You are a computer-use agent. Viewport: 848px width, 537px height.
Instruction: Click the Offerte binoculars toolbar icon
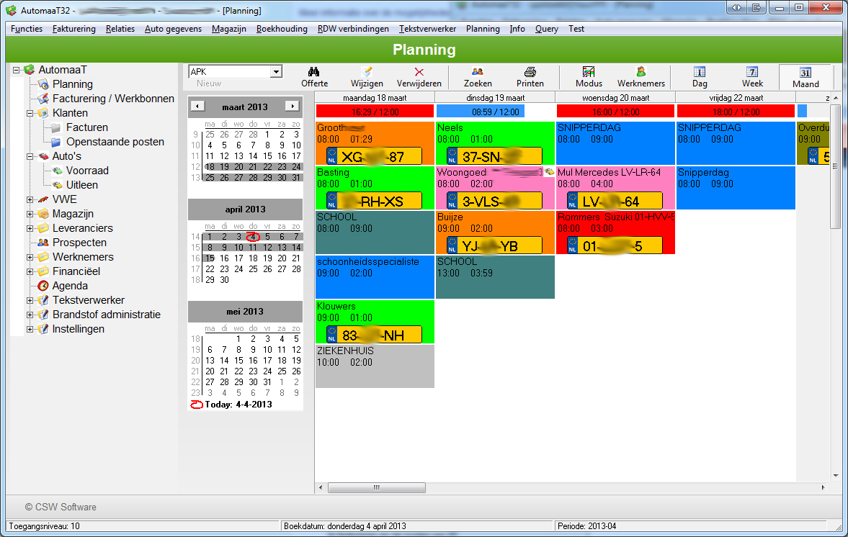[x=314, y=72]
